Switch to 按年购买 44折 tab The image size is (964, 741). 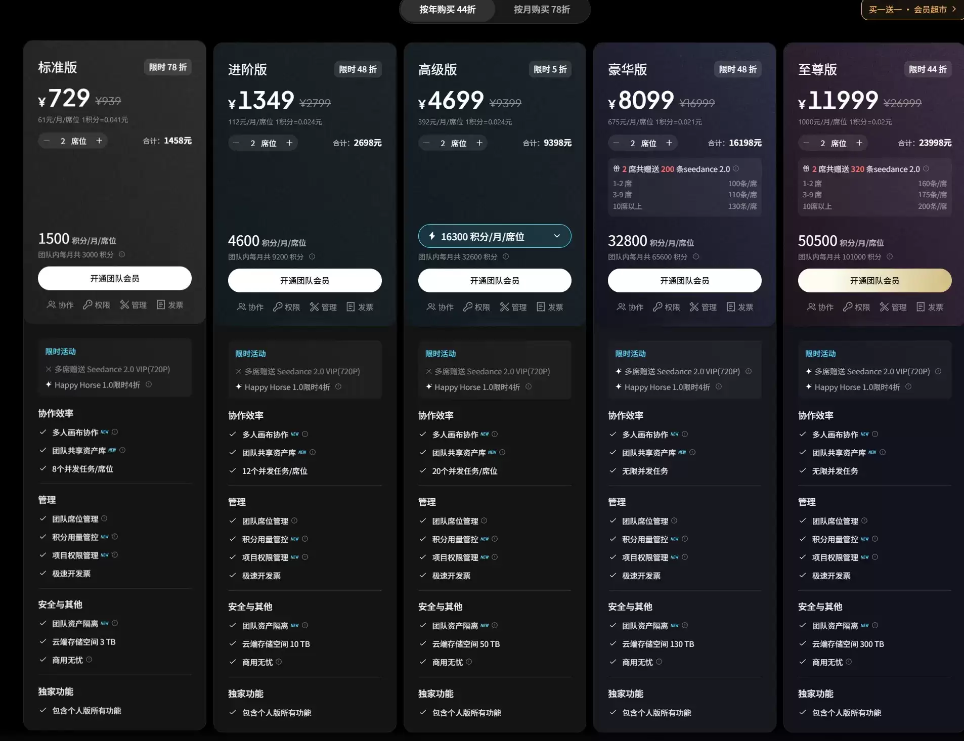click(x=447, y=10)
